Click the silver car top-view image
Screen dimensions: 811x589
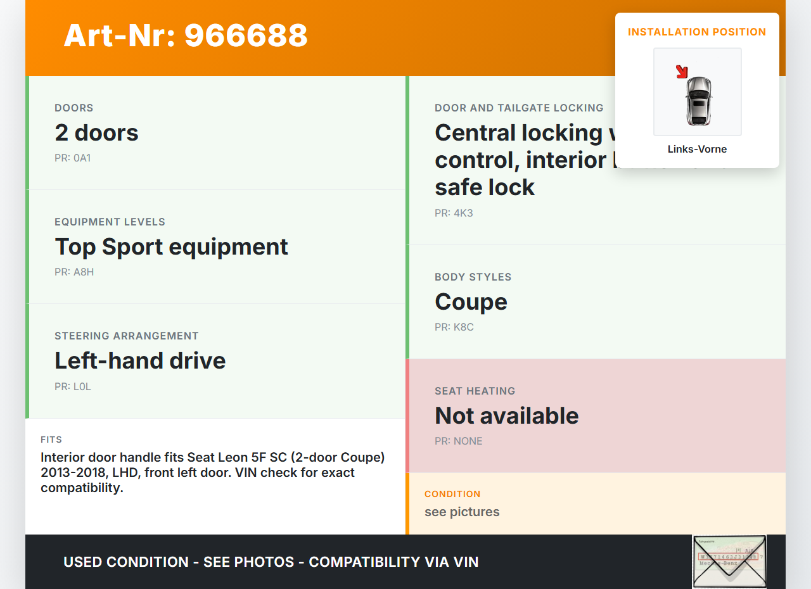pyautogui.click(x=699, y=100)
